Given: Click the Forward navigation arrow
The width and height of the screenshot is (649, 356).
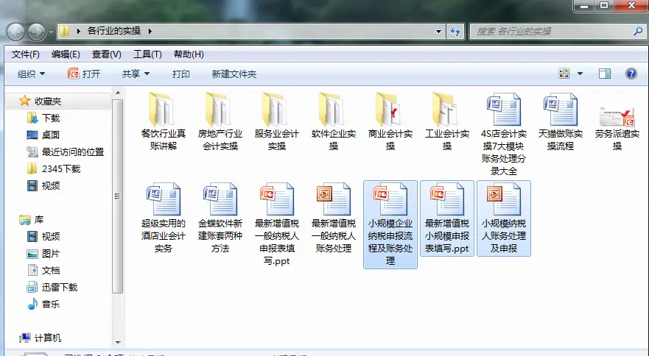Looking at the screenshot, I should pos(36,32).
